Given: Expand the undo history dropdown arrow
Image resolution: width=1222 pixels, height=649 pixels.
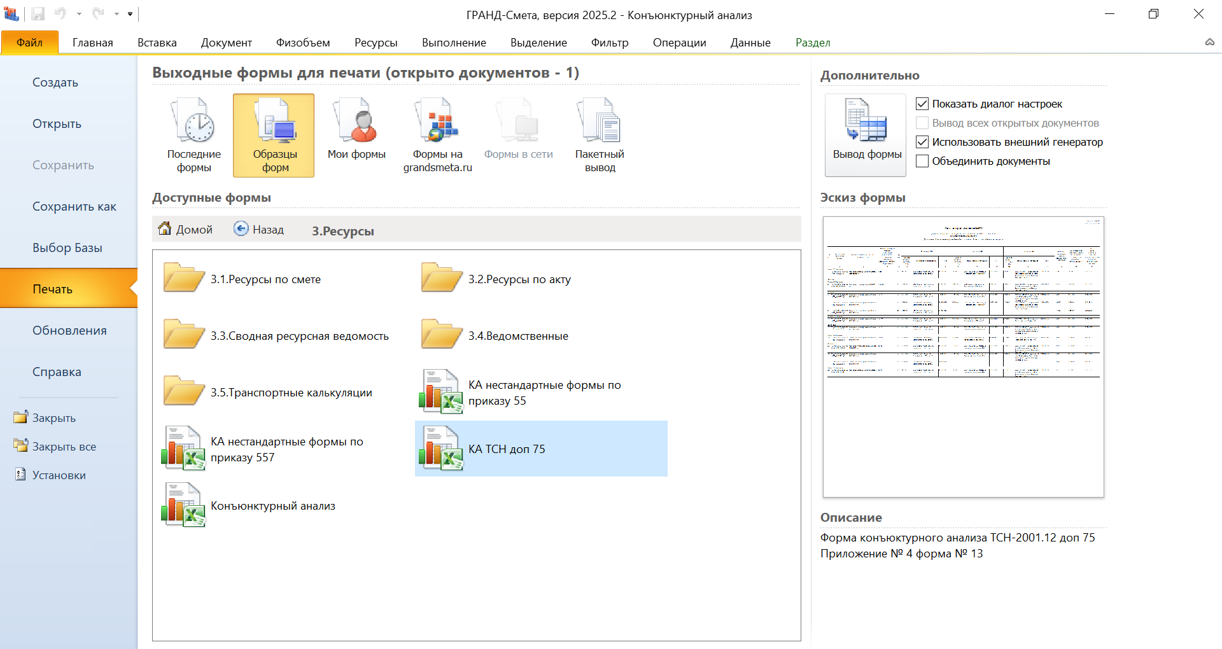Looking at the screenshot, I should click(x=79, y=14).
